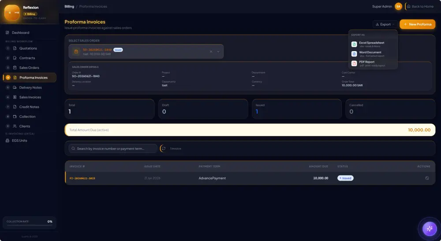Click the Cancelled count card
This screenshot has height=241, width=441.
390,109
